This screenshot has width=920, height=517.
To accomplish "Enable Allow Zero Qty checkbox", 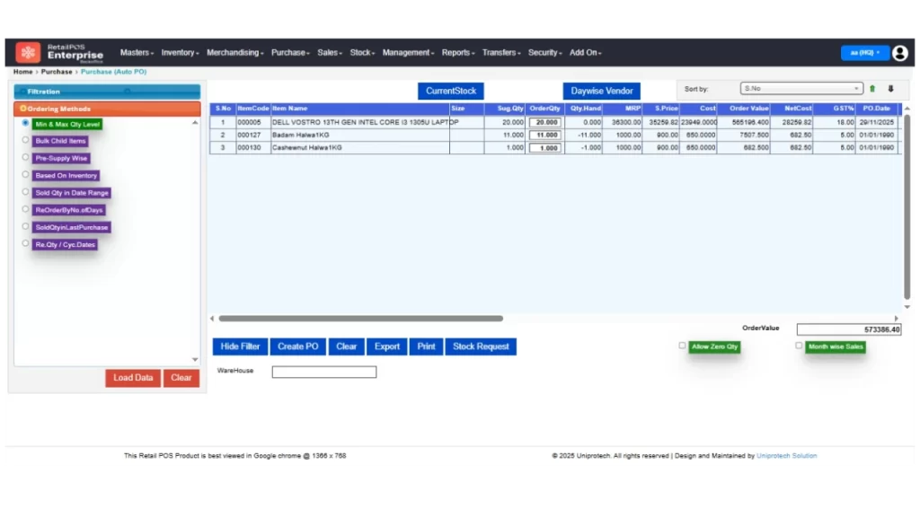I will [x=682, y=346].
